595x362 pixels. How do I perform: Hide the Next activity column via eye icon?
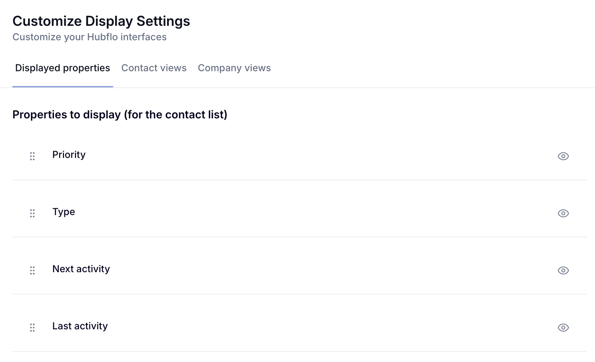click(563, 270)
